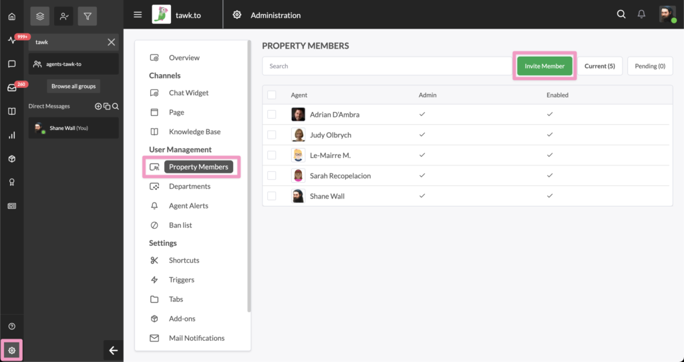Viewport: 684px width, 362px height.
Task: Open the monitoring activity icon with 999+ badge
Action: tap(12, 40)
